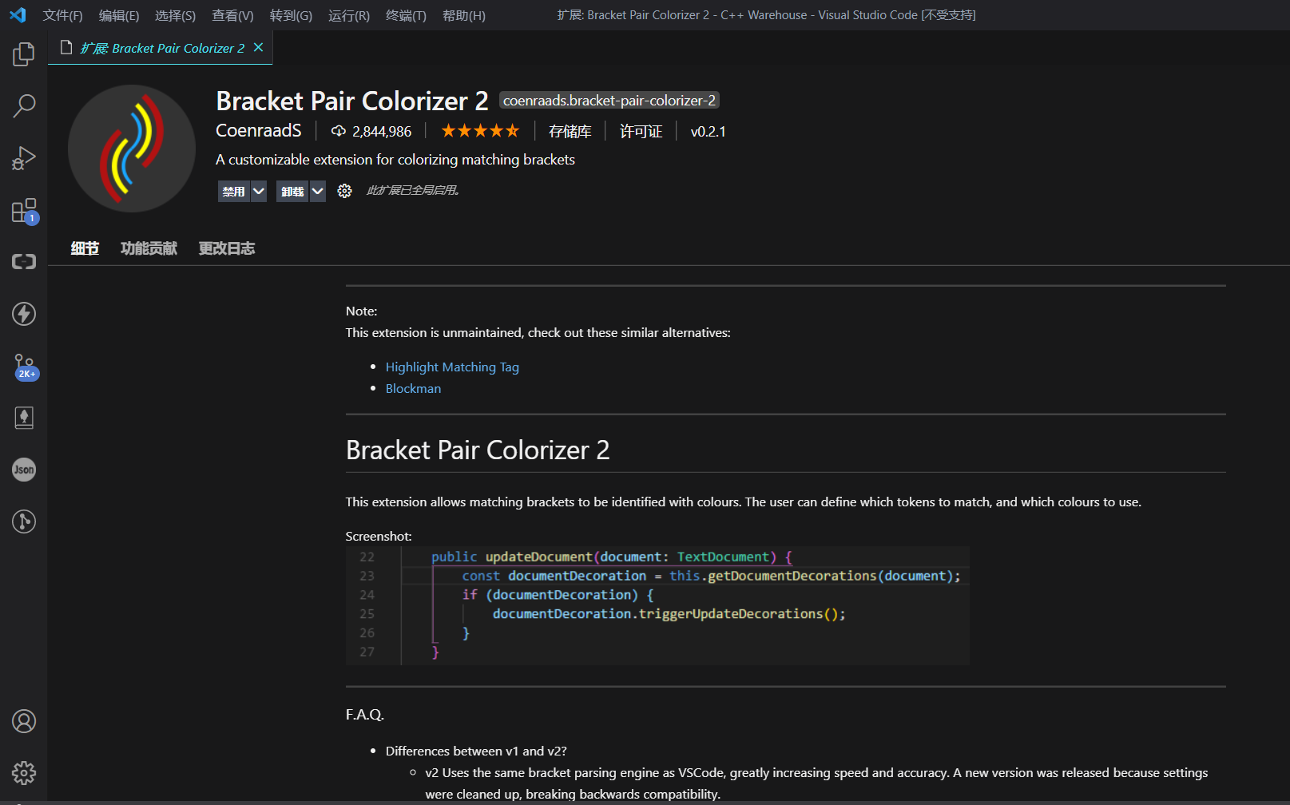Click the 禁用 button
The height and width of the screenshot is (805, 1290).
tap(234, 191)
